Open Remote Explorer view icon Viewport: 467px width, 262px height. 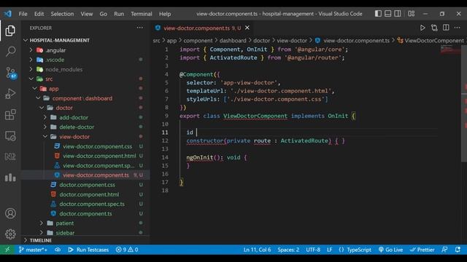pos(10,136)
